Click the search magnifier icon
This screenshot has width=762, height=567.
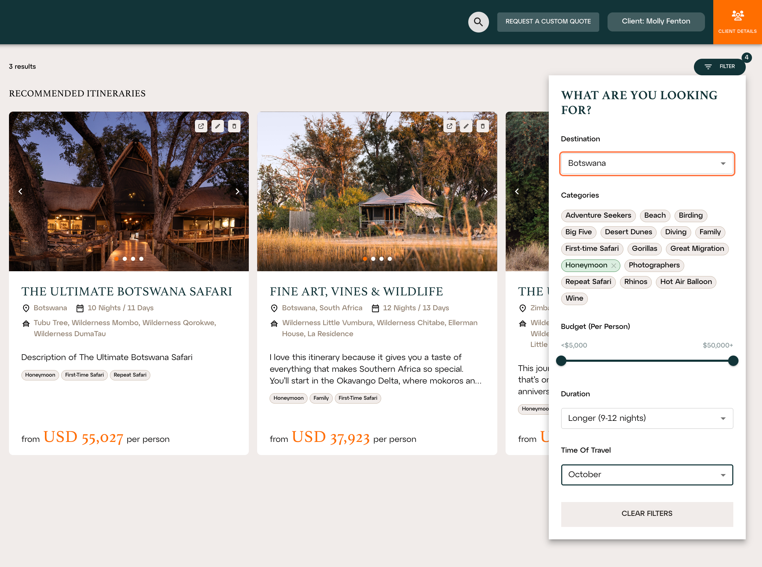(478, 22)
